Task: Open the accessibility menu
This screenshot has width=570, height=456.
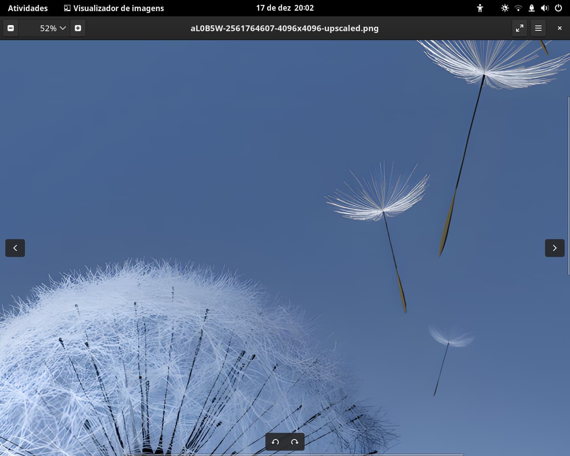Action: (x=480, y=8)
